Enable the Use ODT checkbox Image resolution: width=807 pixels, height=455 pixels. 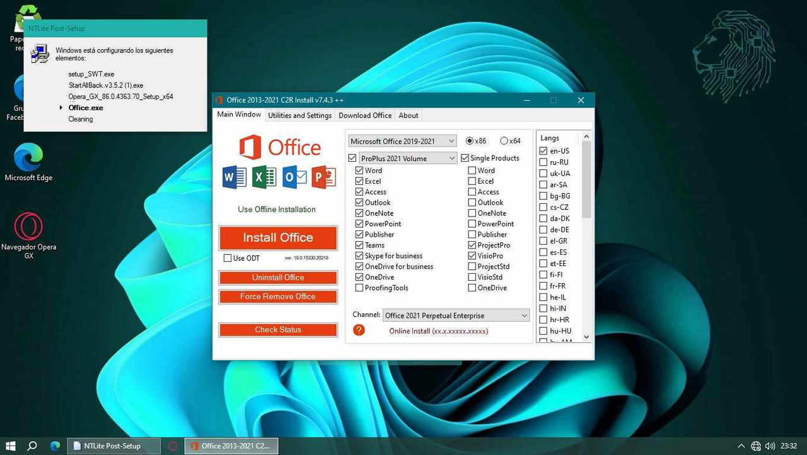[228, 258]
